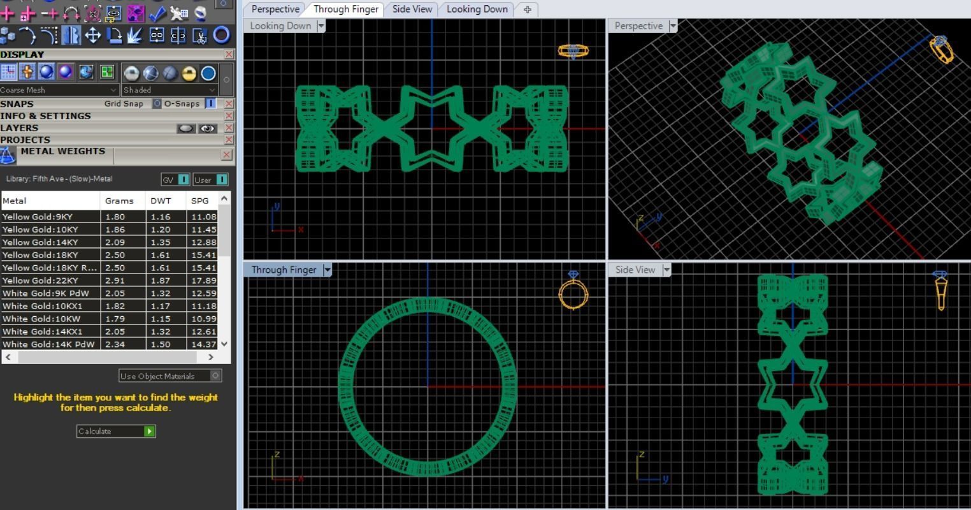Add a new viewport tab with plus

coord(527,9)
